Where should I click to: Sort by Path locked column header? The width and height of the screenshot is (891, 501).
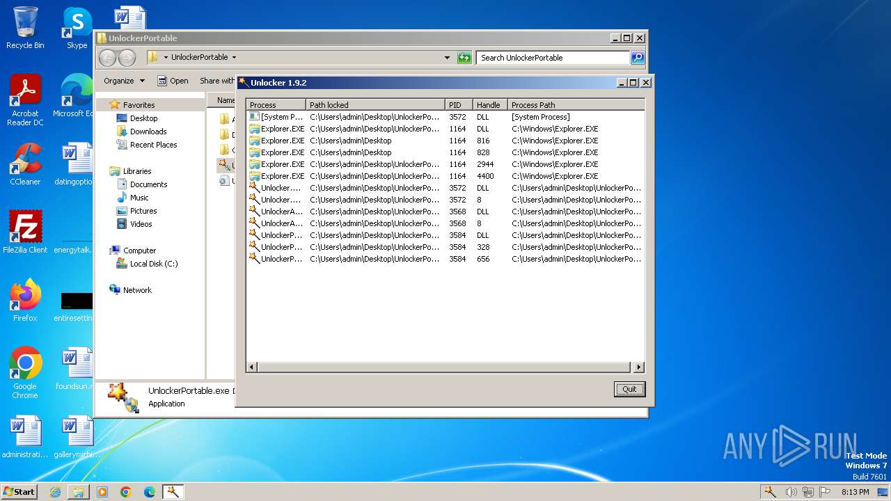[375, 105]
